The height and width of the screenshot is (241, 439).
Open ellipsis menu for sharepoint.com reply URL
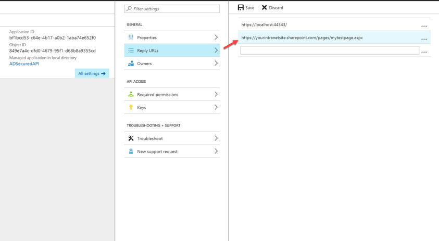(424, 39)
